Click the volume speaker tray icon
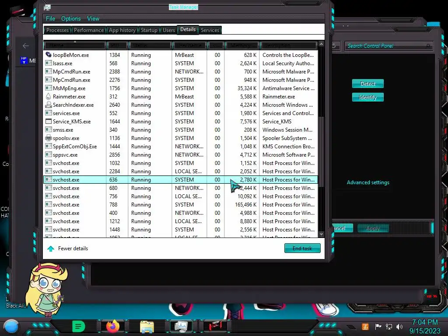The image size is (448, 336). coord(399,326)
